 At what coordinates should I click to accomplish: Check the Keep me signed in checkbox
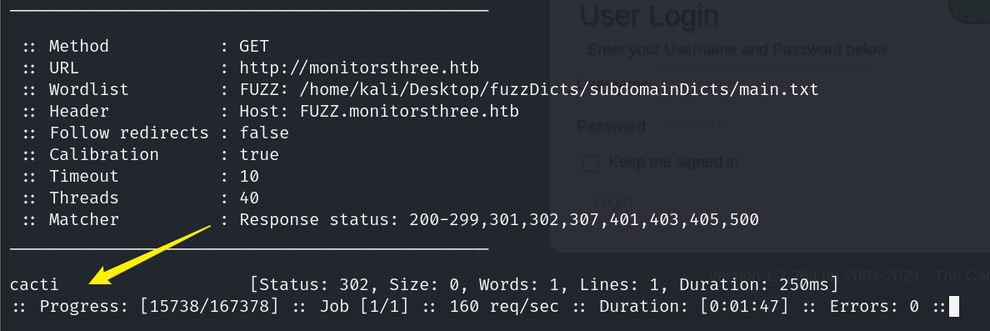590,163
